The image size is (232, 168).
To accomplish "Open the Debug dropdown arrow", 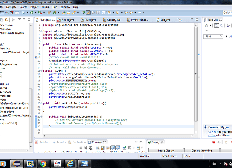I will [27, 13].
